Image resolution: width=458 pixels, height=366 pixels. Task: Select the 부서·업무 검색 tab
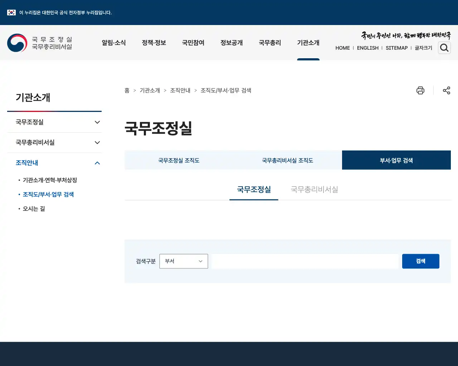(x=396, y=160)
